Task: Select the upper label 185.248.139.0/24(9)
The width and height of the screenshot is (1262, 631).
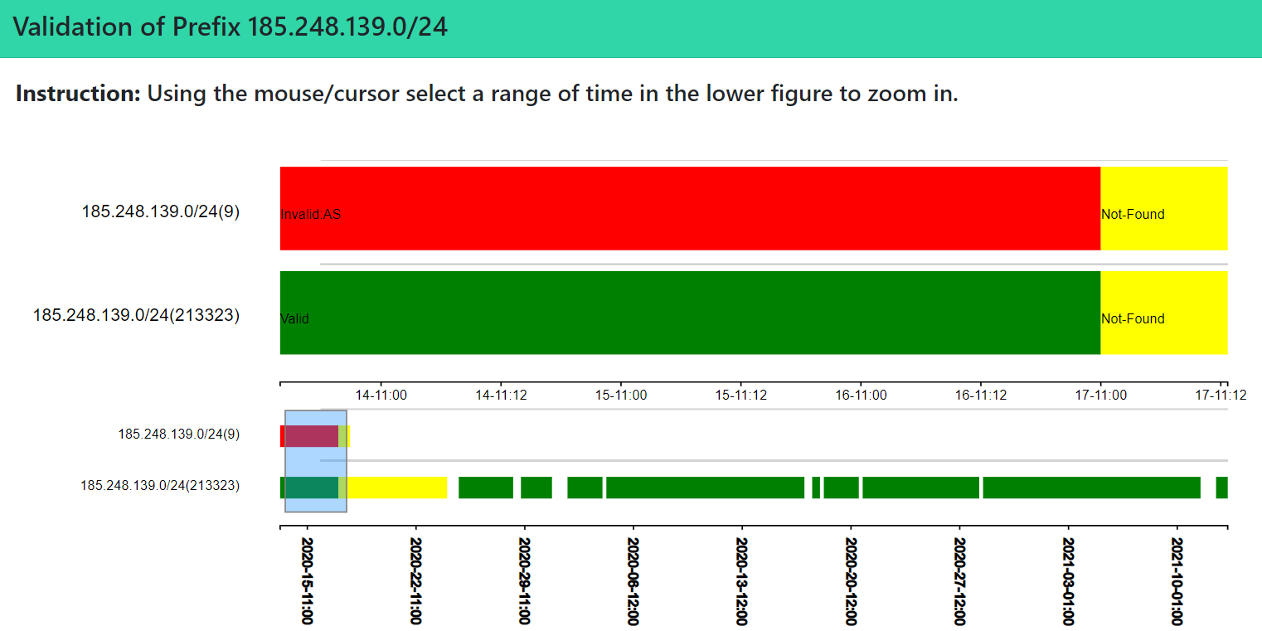Action: (161, 211)
